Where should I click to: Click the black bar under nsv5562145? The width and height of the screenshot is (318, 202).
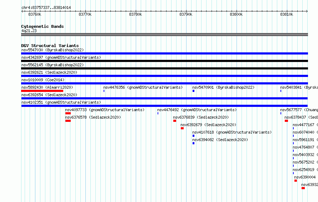click(164, 68)
